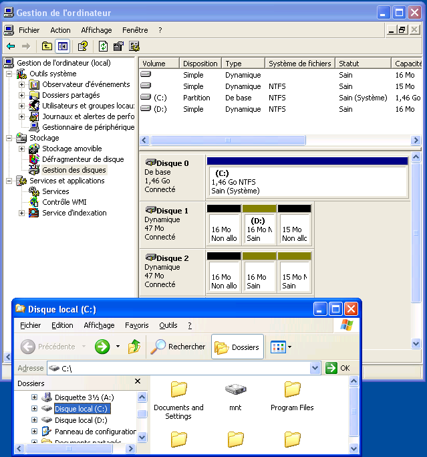Click the folder tree pane scroll-down arrow

(142, 437)
